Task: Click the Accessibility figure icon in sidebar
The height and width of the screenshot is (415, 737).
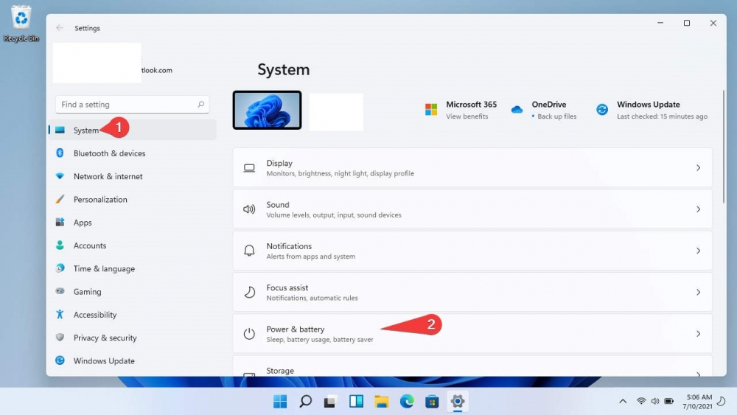Action: [x=60, y=315]
